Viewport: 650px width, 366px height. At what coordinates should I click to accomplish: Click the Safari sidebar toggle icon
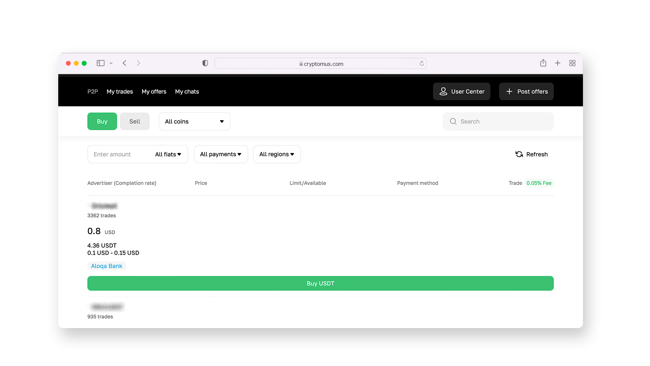tap(101, 63)
